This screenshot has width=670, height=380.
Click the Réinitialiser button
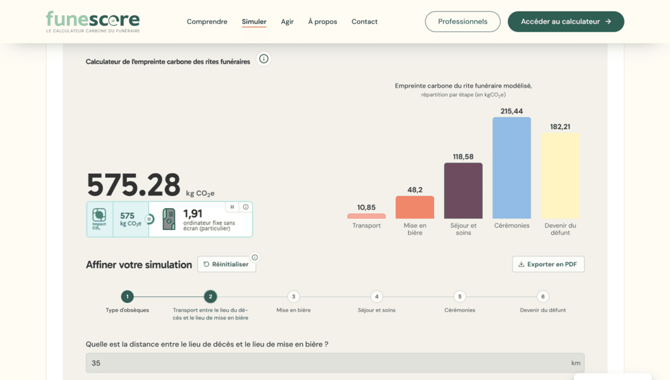point(226,264)
